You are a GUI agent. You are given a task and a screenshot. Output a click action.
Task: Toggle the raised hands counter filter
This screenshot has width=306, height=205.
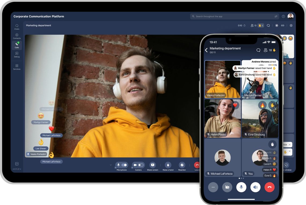[261, 26]
